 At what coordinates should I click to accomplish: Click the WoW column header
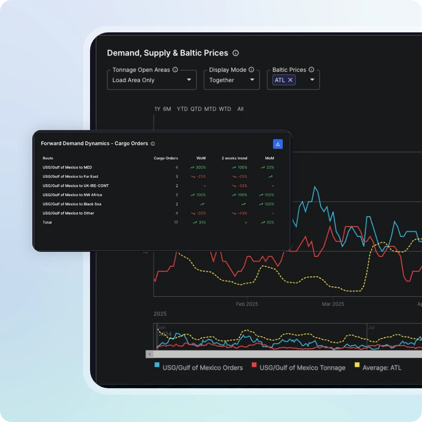click(201, 158)
